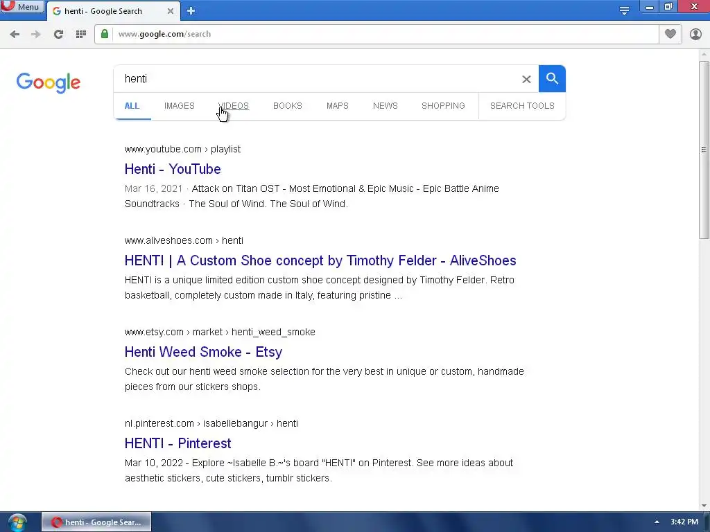Viewport: 710px width, 532px height.
Task: Click www.etsy.com market breadcrumb
Action: pos(220,332)
